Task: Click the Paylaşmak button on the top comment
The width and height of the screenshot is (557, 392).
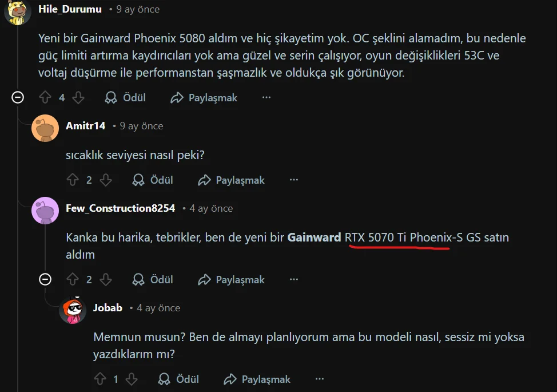Action: (x=203, y=97)
